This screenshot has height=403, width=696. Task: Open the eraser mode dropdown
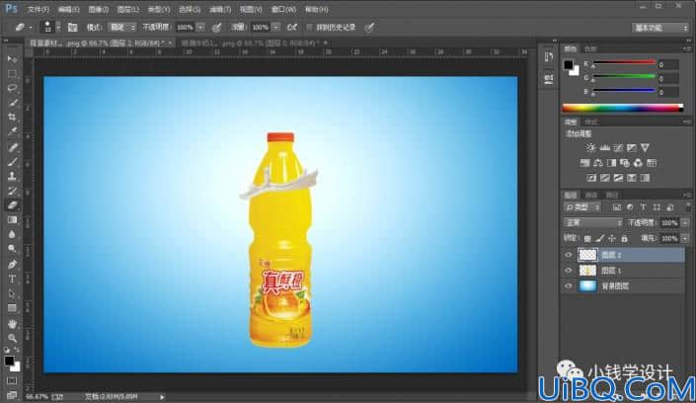(x=122, y=28)
